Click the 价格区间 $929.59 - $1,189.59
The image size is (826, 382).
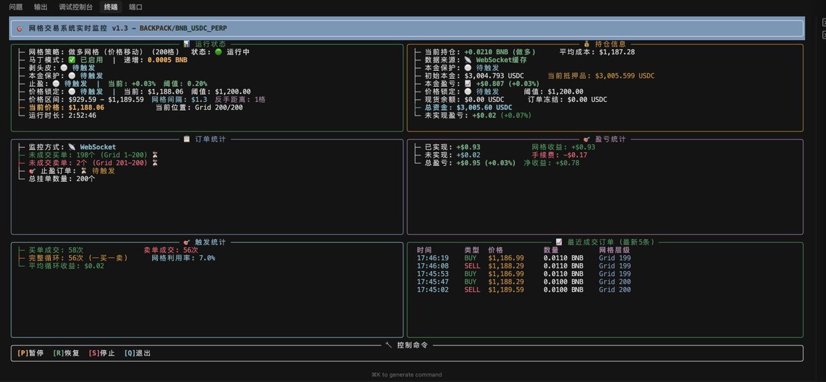[x=106, y=99]
